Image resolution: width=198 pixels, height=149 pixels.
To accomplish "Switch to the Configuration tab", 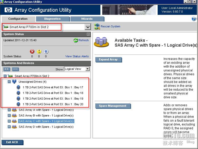I will pos(18,19).
